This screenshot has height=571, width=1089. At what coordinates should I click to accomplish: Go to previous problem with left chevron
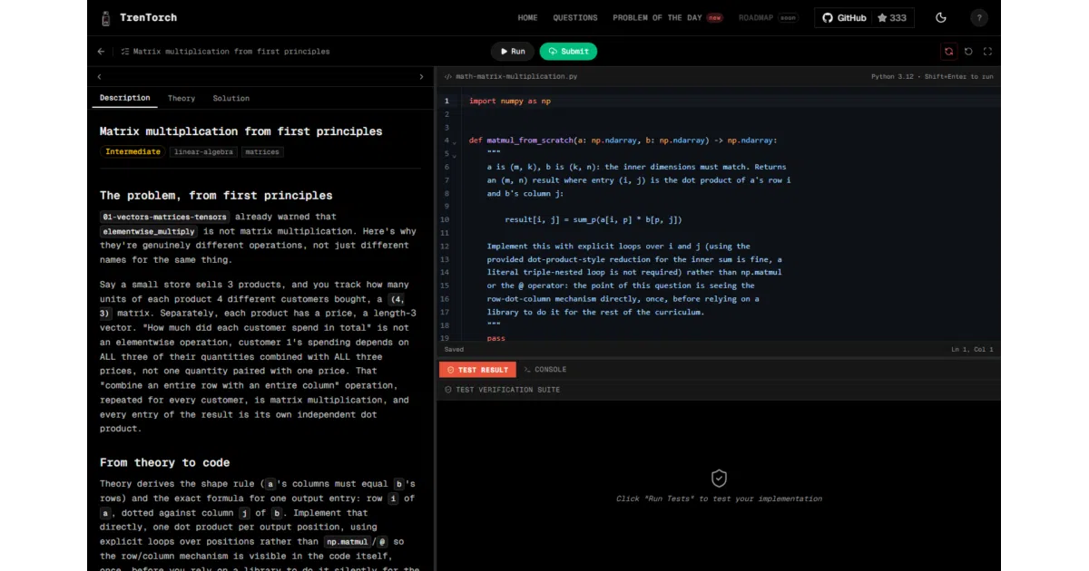tap(99, 77)
